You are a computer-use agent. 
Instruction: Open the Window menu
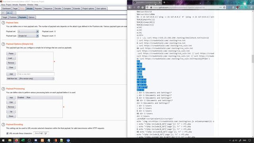point(30,5)
